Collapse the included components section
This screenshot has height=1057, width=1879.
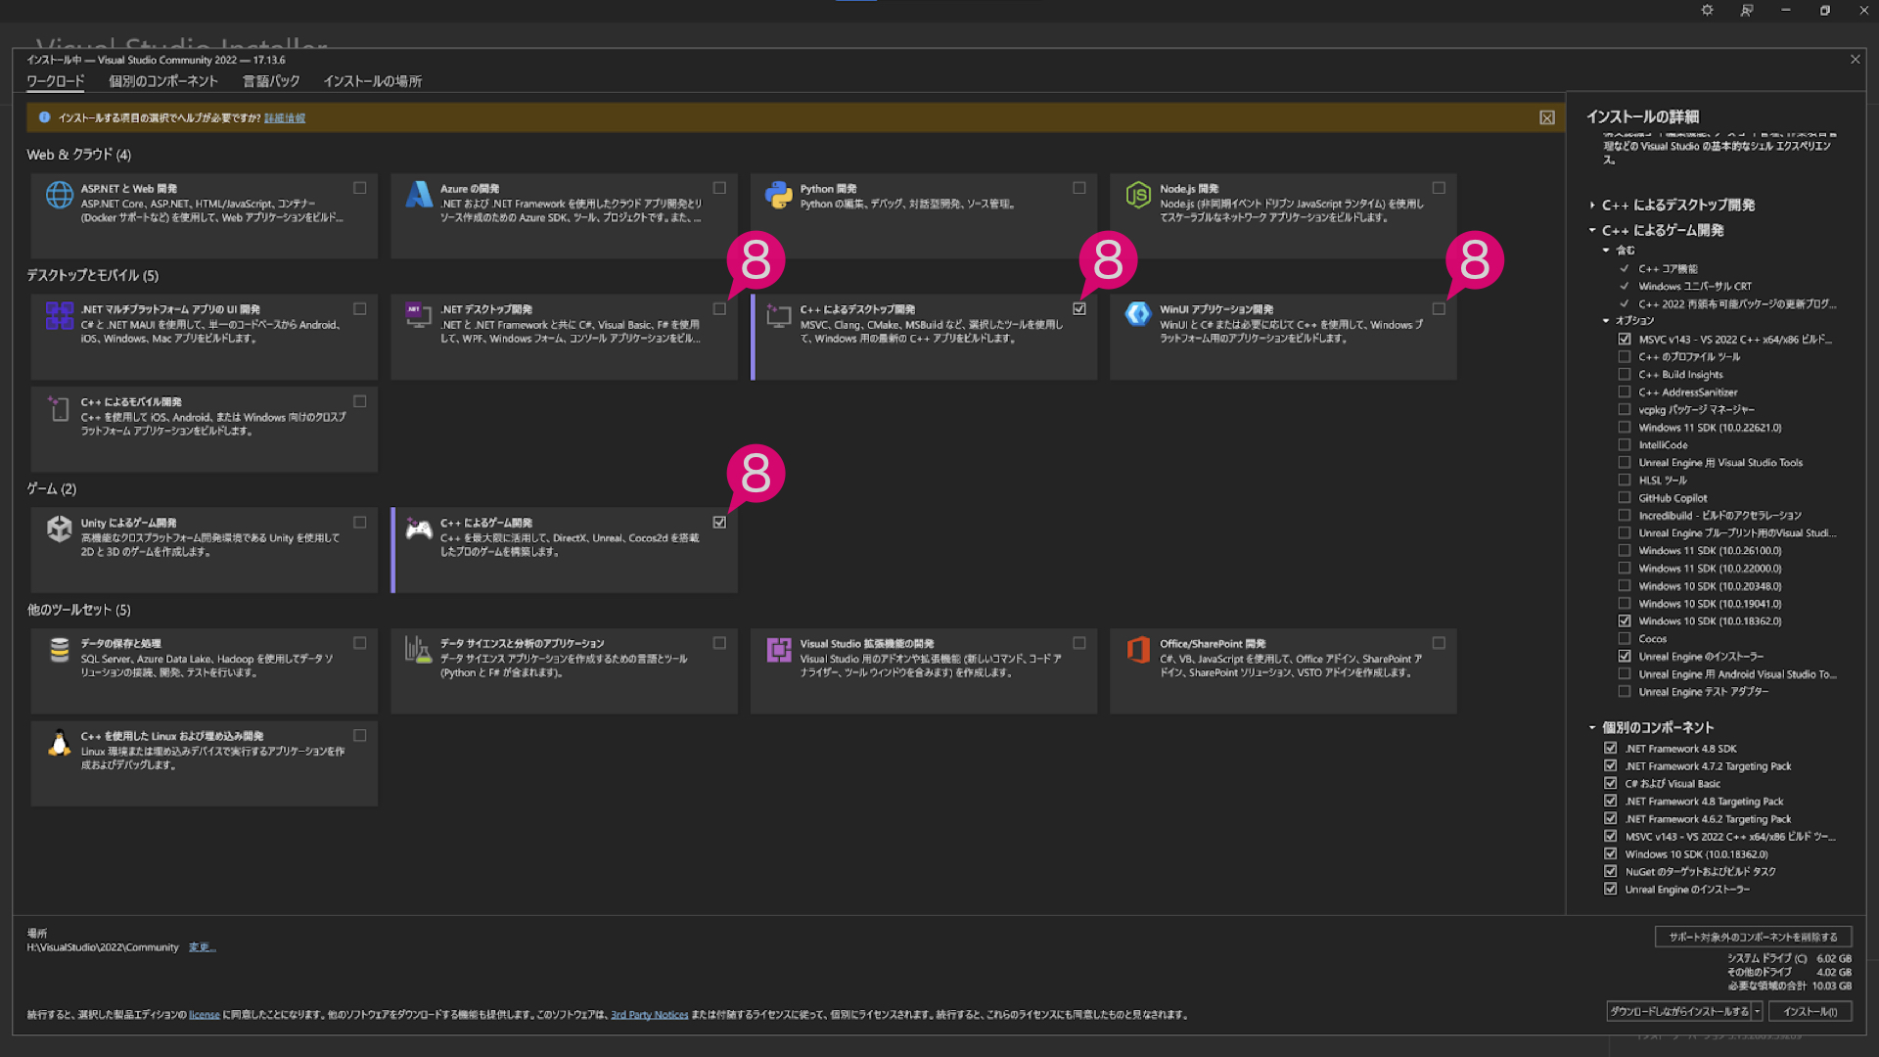pyautogui.click(x=1606, y=250)
